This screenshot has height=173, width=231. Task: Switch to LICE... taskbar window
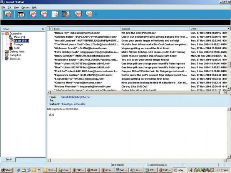pyautogui.click(x=151, y=170)
